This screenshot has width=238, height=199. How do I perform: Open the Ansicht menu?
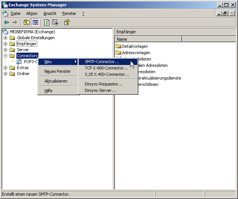point(50,13)
